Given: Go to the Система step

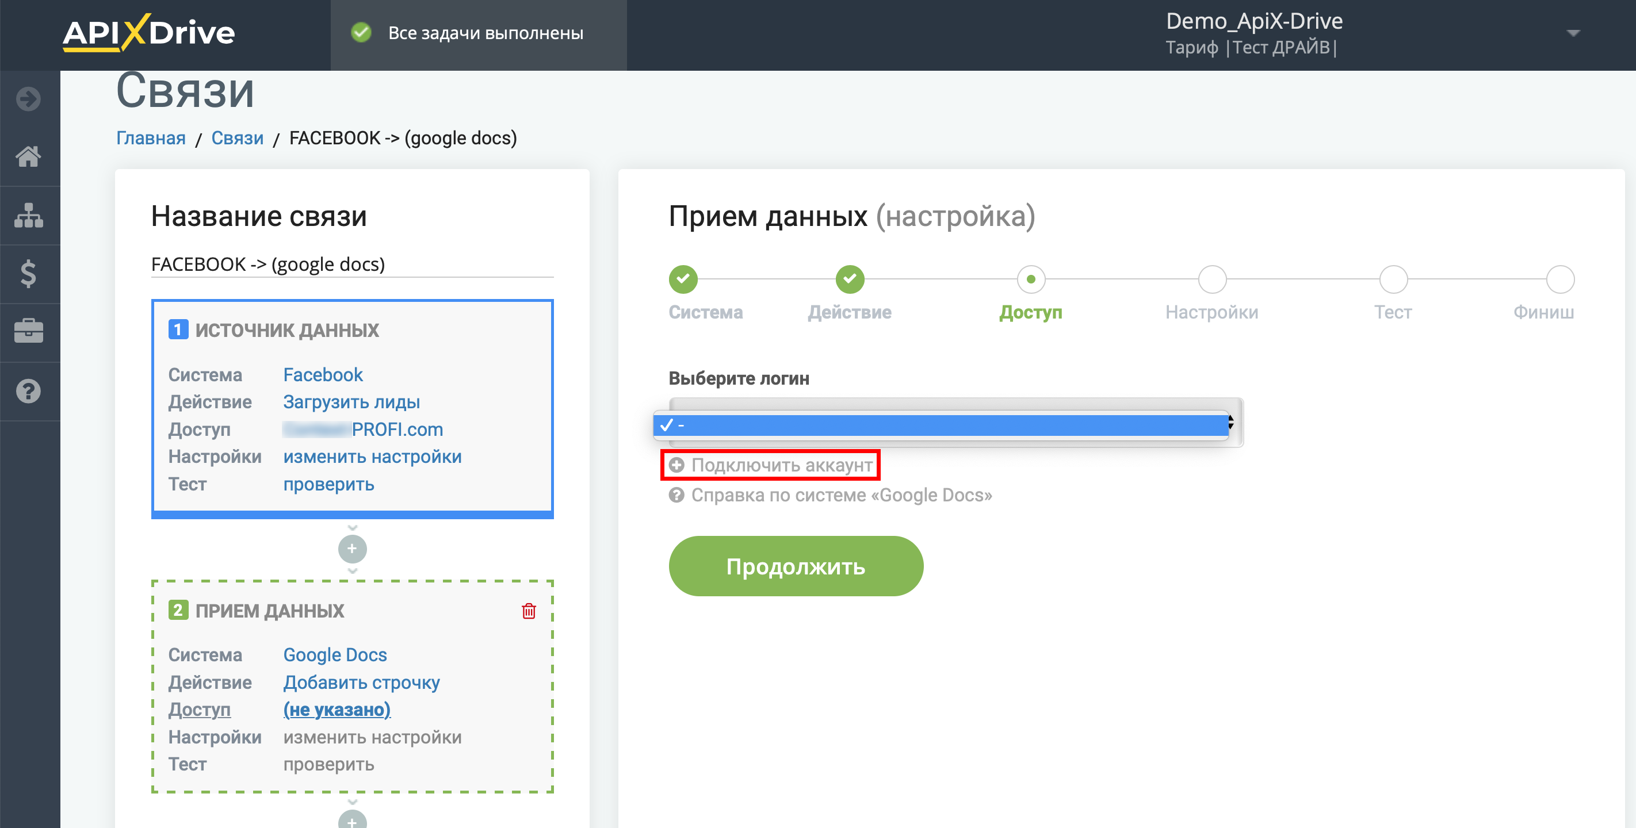Looking at the screenshot, I should [683, 279].
